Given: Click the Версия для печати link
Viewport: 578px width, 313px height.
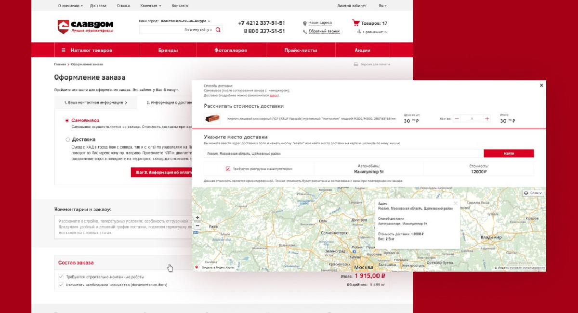Looking at the screenshot, I should [x=375, y=64].
